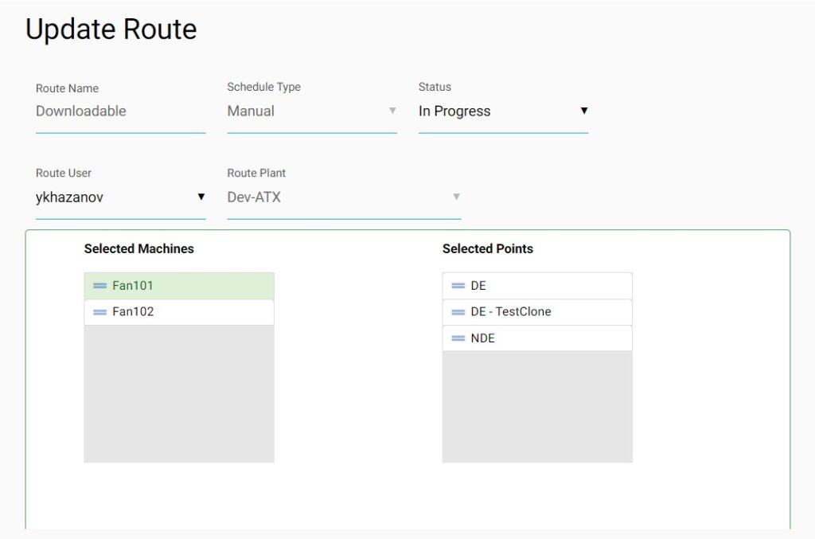Screen dimensions: 815x539
Task: Click the 'In Progress' status value
Action: coord(454,111)
